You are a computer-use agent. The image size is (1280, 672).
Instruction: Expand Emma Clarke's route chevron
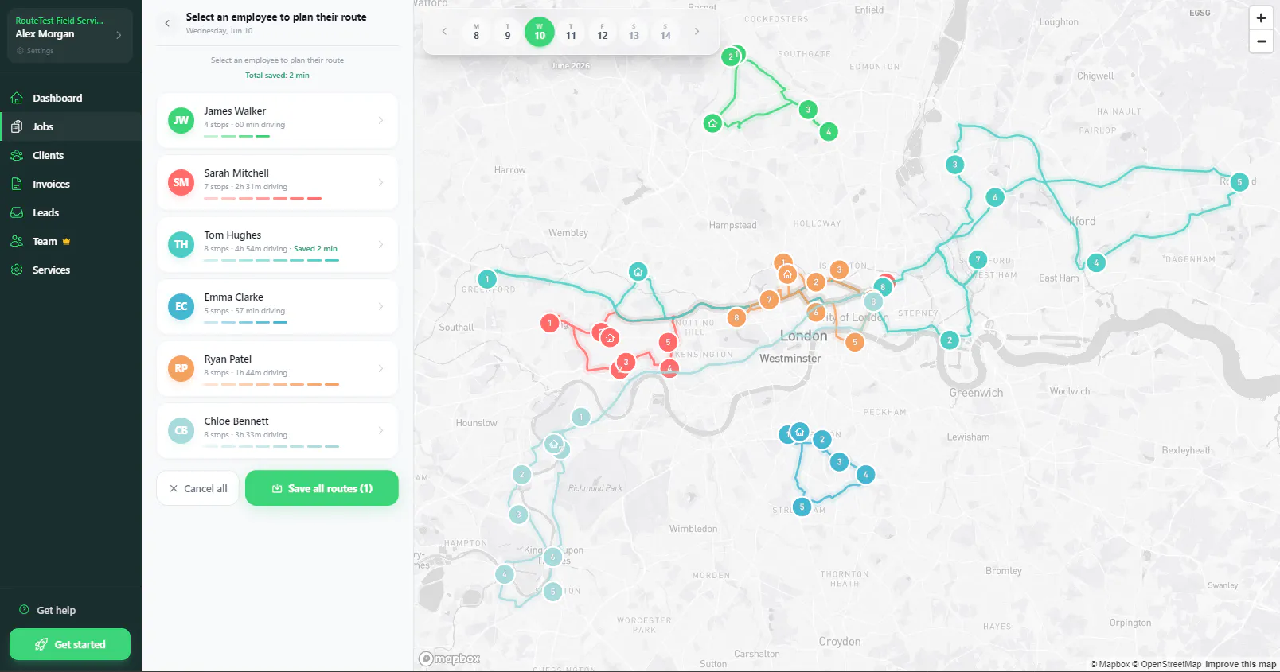tap(380, 306)
